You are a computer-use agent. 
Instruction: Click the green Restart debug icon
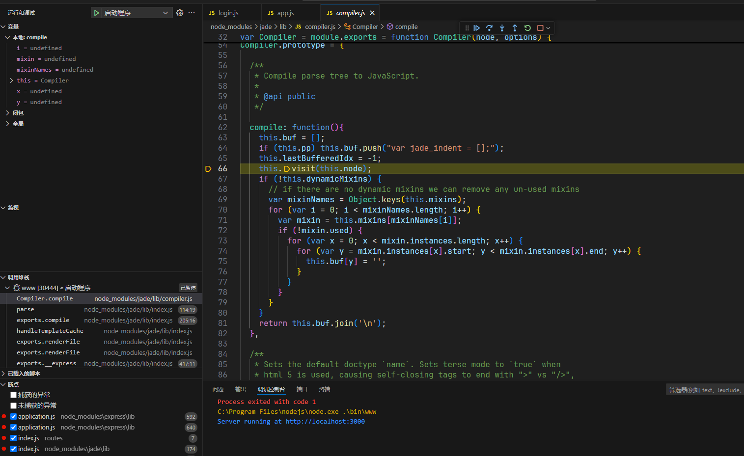[527, 28]
